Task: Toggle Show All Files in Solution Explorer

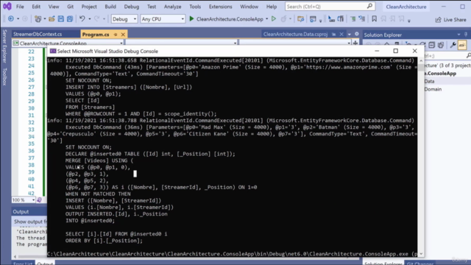Action: point(441,45)
